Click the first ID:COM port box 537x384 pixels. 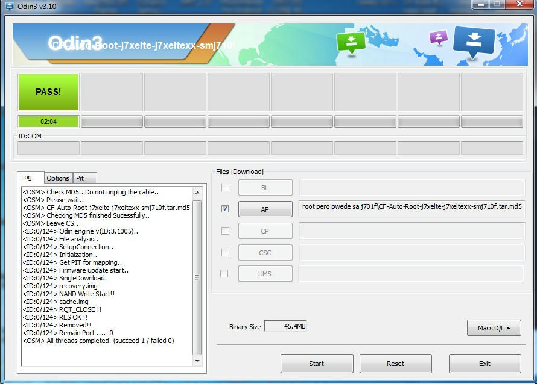point(48,148)
